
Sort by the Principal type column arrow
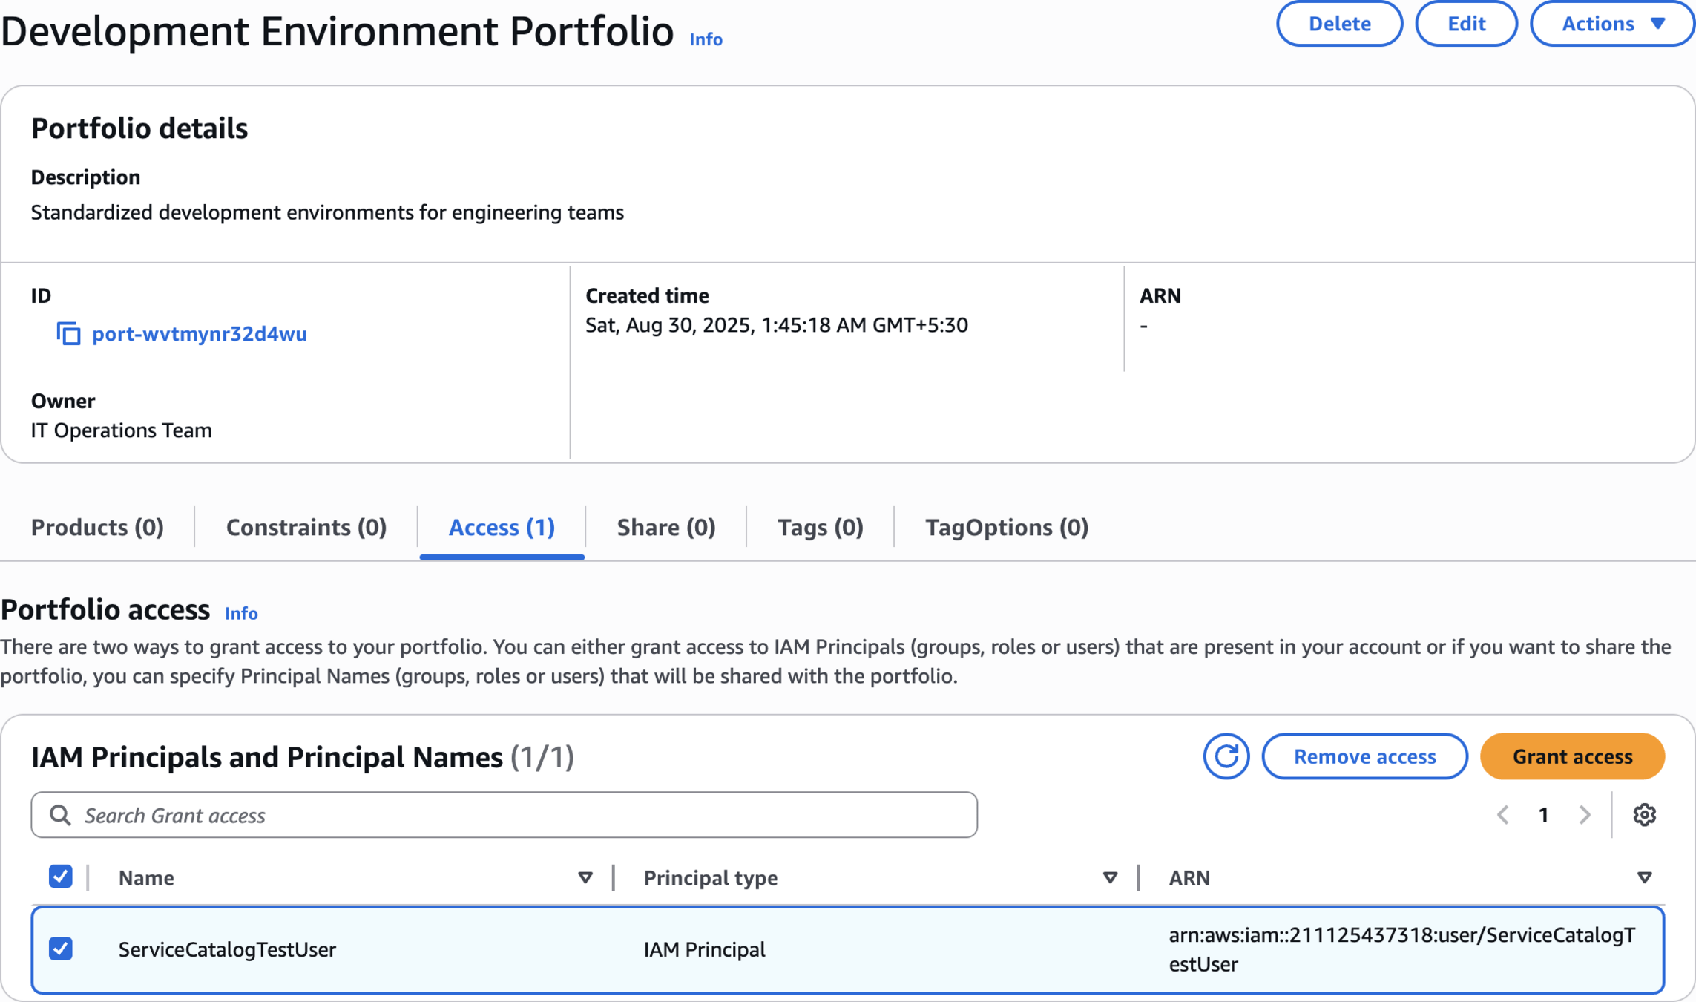coord(1110,878)
